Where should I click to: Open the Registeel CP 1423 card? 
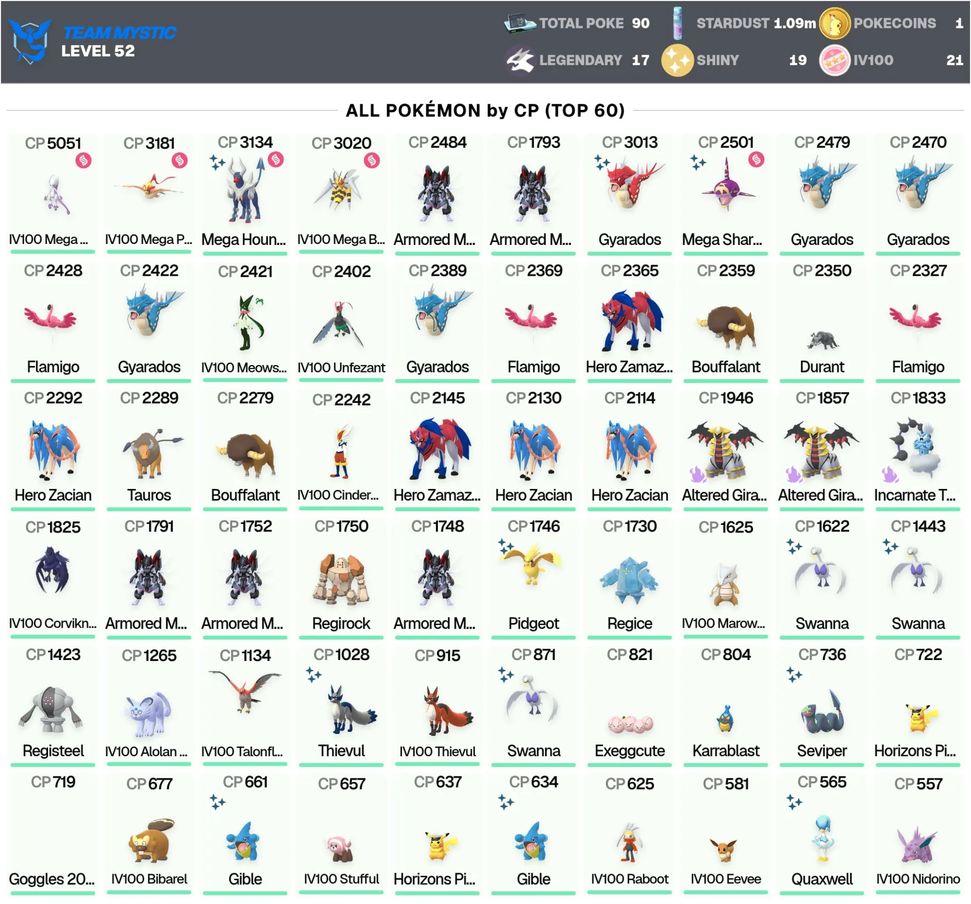(53, 707)
